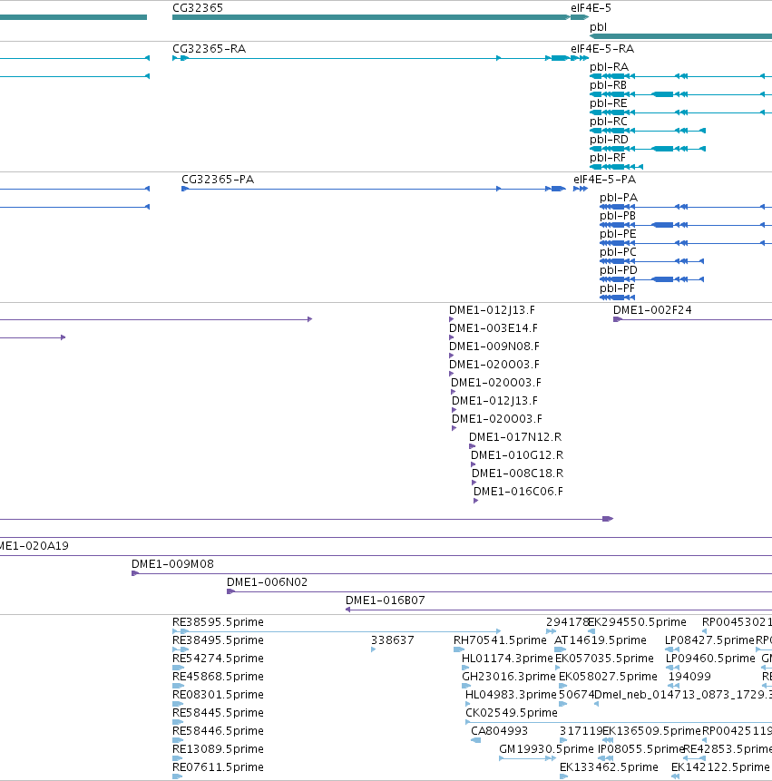Select the pbl-PD protein label
Image resolution: width=772 pixels, height=781 pixels.
coord(618,270)
